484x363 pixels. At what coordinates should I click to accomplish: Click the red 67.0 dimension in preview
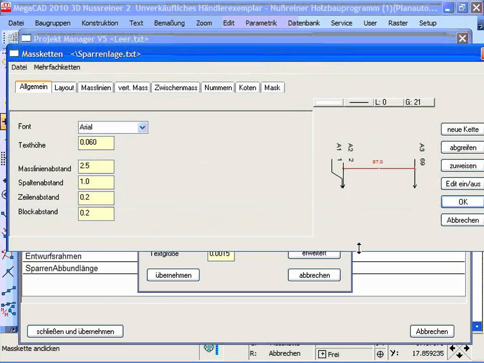(377, 162)
